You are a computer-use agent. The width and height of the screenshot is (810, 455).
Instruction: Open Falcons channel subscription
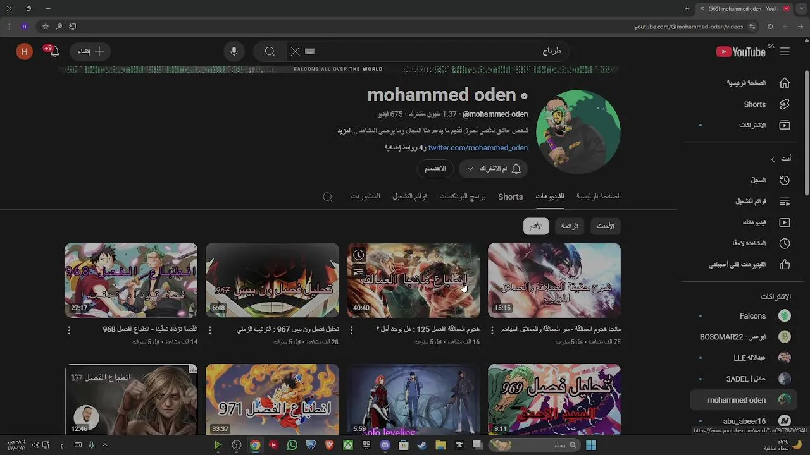coord(744,316)
